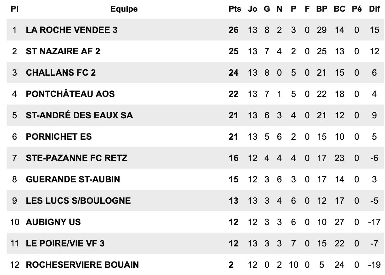This screenshot has width=385, height=275.
Task: Click the Pl column header
Action: 14,9
